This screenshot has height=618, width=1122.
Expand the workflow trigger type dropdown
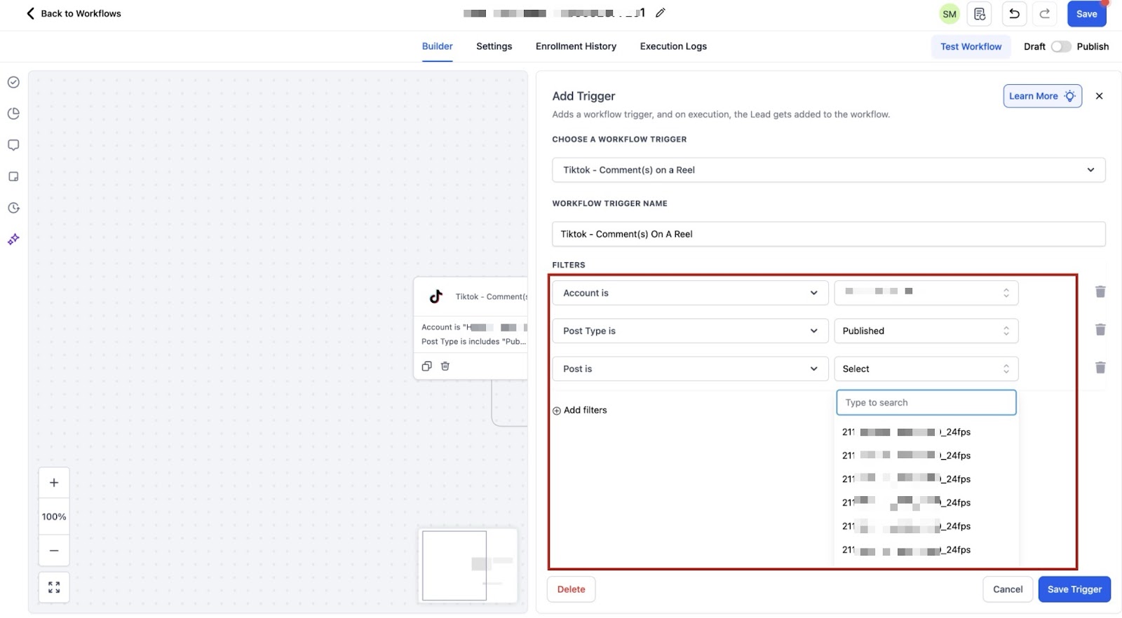828,170
